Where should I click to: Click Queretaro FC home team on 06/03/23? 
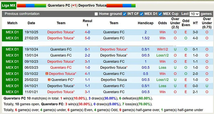coord(61,67)
